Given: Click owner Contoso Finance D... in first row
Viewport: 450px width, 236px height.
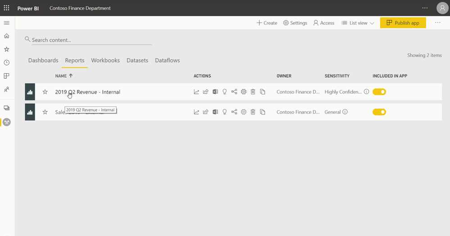Looking at the screenshot, I should coord(298,92).
